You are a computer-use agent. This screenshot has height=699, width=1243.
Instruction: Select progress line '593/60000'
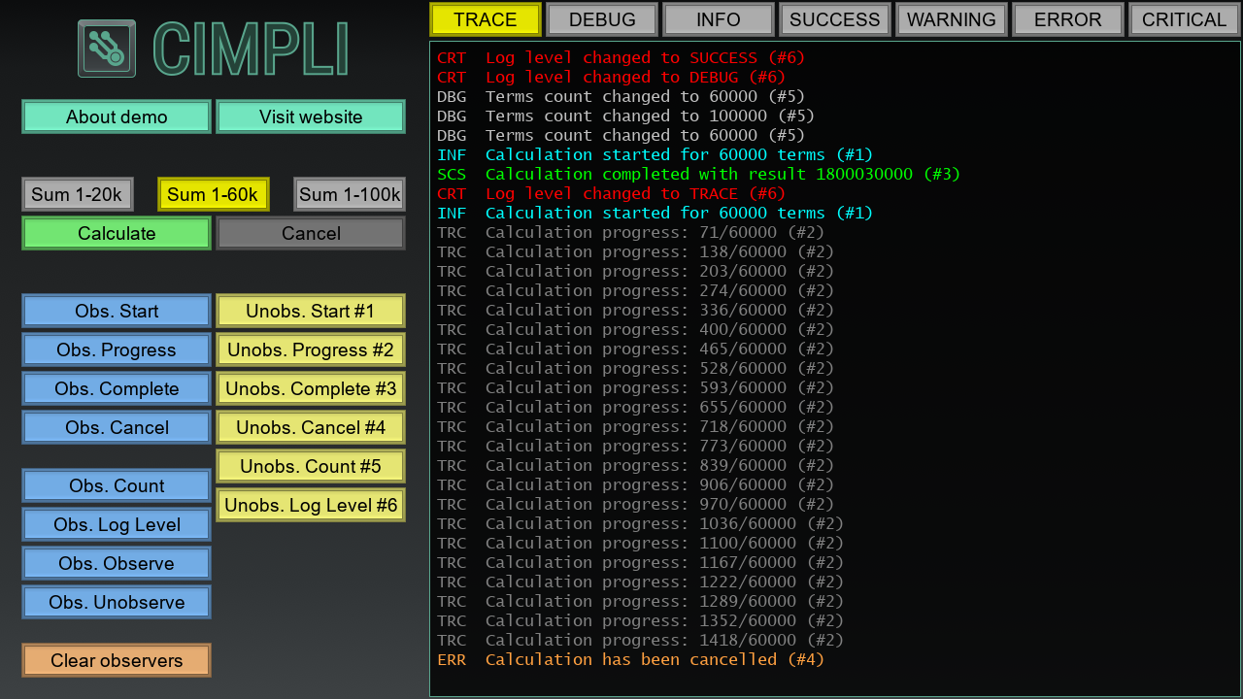[636, 388]
